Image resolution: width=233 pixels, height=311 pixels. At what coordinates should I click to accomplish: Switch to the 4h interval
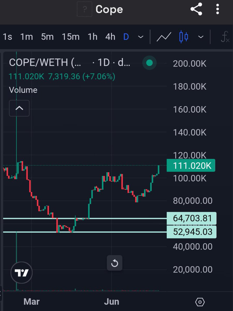[110, 37]
